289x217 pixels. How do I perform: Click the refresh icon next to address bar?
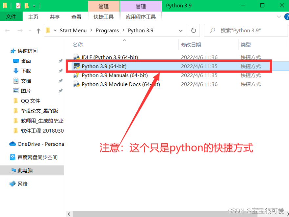pos(194,31)
